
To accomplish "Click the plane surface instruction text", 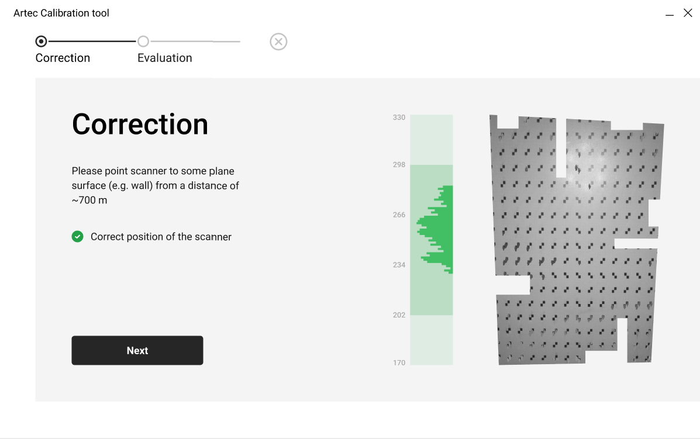I will (155, 186).
